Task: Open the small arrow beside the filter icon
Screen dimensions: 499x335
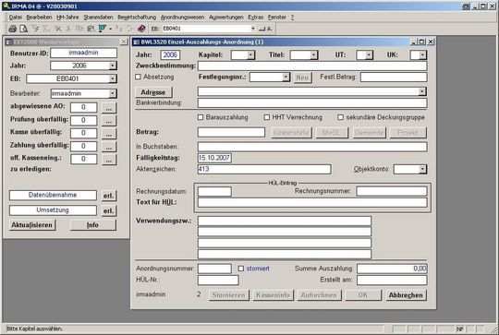Action: [111, 29]
